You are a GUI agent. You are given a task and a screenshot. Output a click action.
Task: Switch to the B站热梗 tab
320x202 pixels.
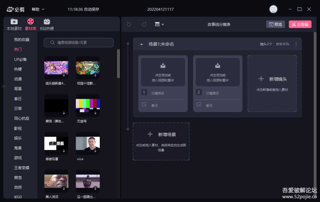pos(47,24)
